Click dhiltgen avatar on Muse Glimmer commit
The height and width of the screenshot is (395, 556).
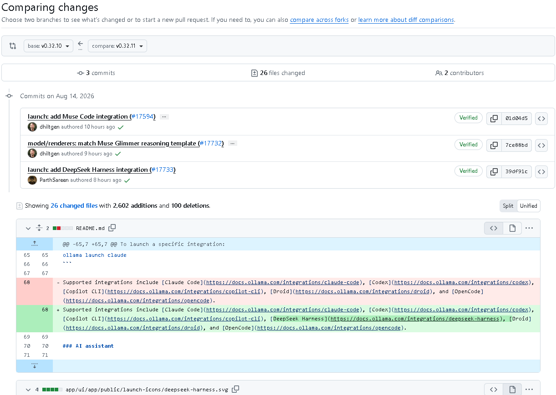click(x=32, y=153)
